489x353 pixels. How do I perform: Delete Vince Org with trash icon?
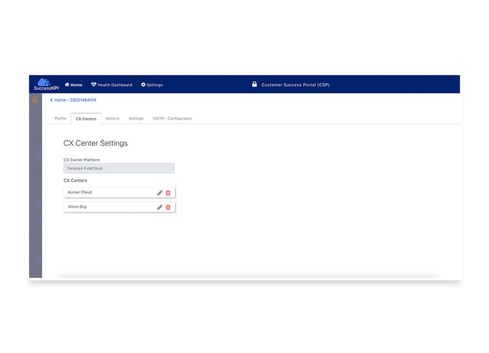[168, 207]
